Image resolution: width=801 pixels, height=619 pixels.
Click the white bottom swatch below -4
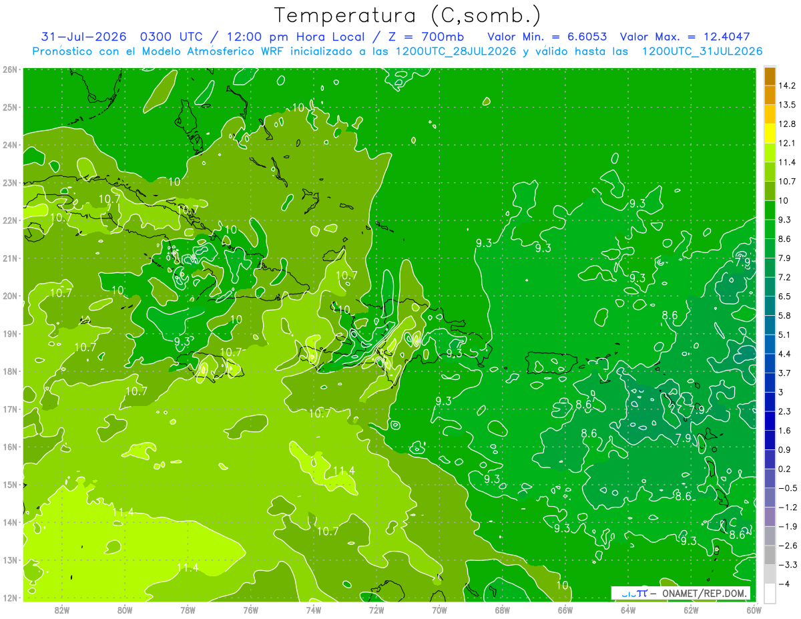tap(770, 593)
